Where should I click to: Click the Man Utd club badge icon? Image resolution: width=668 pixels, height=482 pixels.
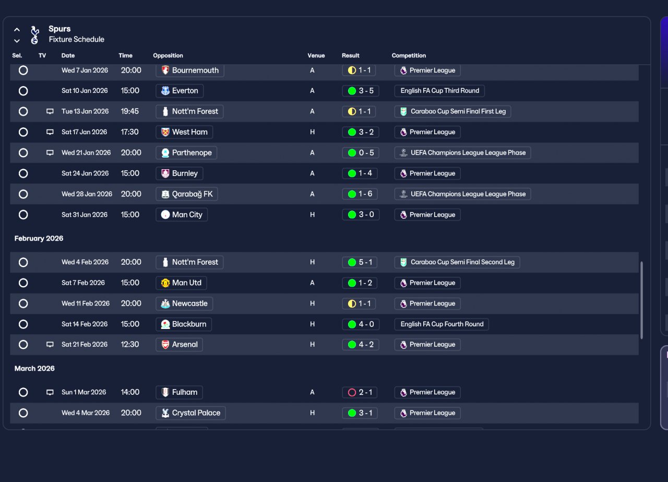coord(165,283)
